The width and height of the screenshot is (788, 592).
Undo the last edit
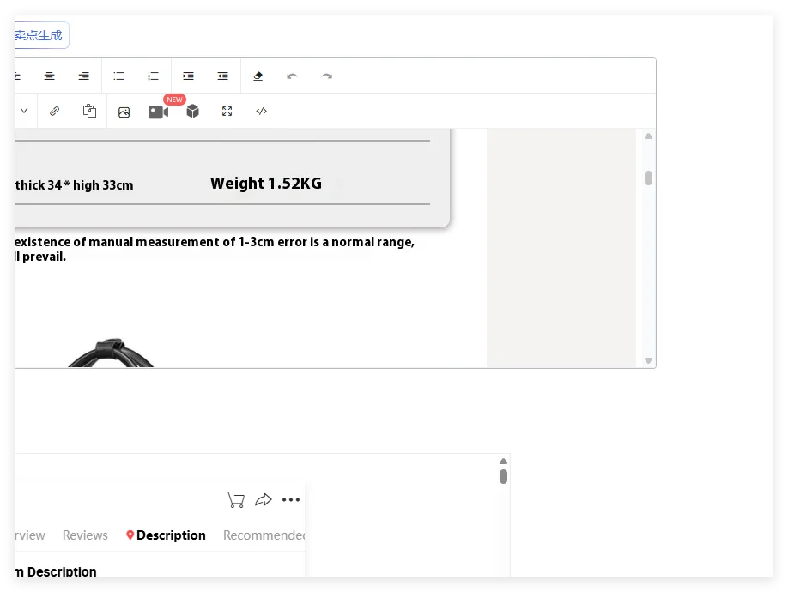[x=292, y=76]
